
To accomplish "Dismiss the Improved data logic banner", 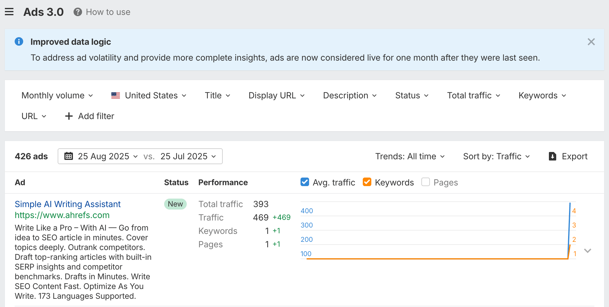I will coord(591,42).
